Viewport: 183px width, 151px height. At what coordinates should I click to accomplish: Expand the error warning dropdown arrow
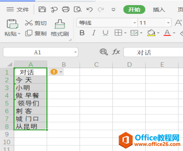tap(61, 72)
